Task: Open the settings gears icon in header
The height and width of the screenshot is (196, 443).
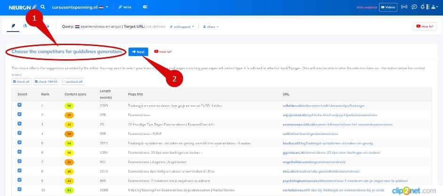Action: click(145, 7)
